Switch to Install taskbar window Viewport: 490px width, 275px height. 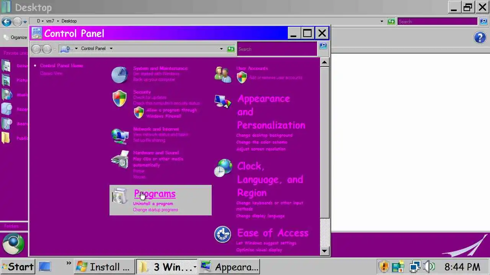[x=105, y=267]
